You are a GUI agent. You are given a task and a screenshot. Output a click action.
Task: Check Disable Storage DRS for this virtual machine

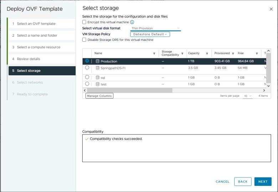pos(84,40)
